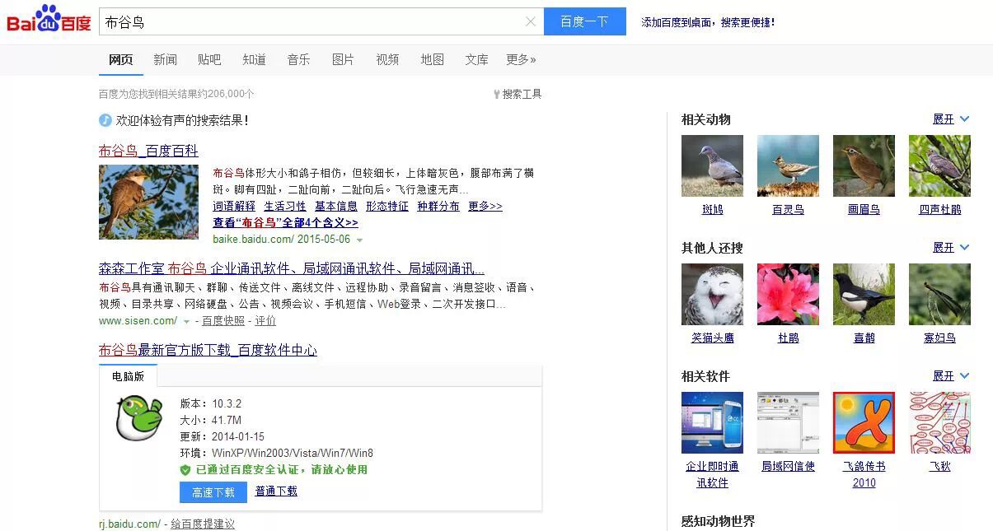Open the 文库 tab
Screen dimensions: 993x531
[476, 59]
